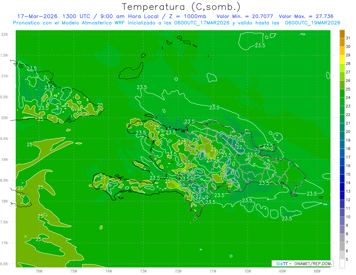Viewport: 356px width, 275px height.
Task: Click the 72W longitude axis label
Action: point(178,271)
